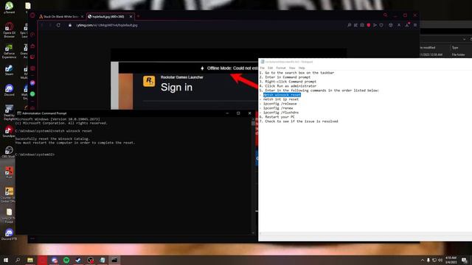Open the microphone icon in the system tray
Image resolution: width=472 pixels, height=265 pixels.
[428, 260]
